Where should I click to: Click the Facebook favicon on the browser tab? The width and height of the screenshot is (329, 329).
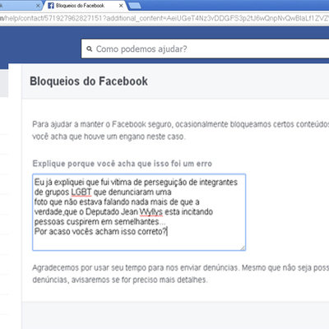point(51,5)
